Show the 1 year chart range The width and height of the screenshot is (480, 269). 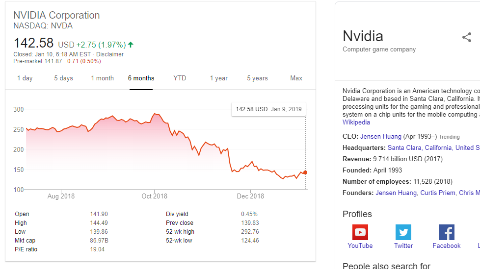tap(218, 78)
